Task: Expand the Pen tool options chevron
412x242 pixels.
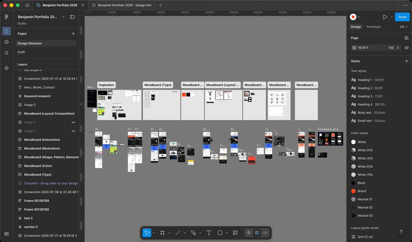Action: click(x=200, y=233)
